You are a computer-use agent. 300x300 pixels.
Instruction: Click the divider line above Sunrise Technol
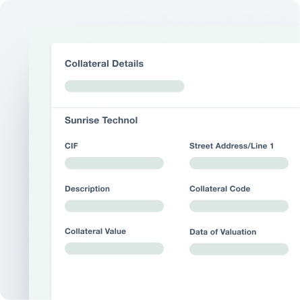[x=175, y=107]
